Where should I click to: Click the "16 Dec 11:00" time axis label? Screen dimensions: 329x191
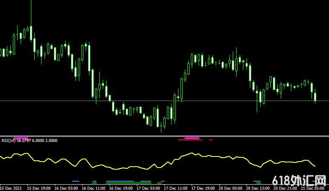94,188
